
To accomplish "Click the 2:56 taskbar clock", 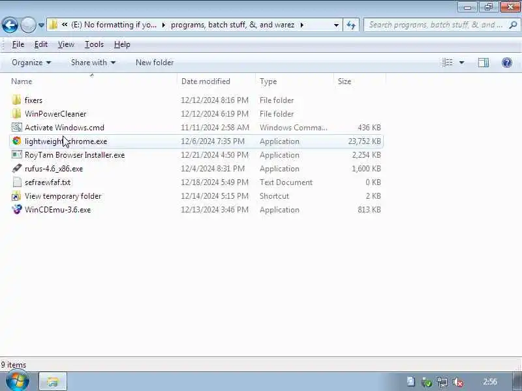I will (490, 382).
